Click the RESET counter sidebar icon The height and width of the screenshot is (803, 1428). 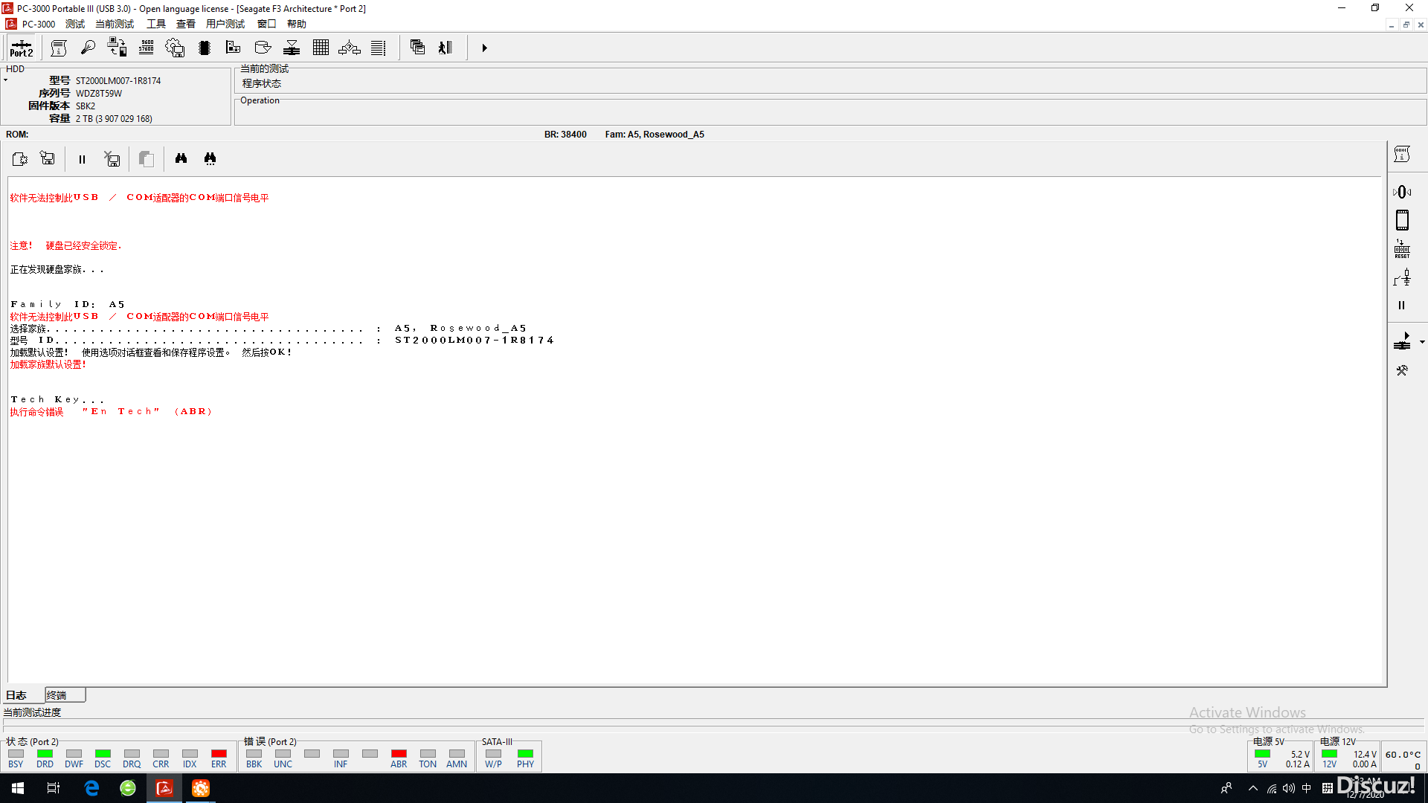1402,249
